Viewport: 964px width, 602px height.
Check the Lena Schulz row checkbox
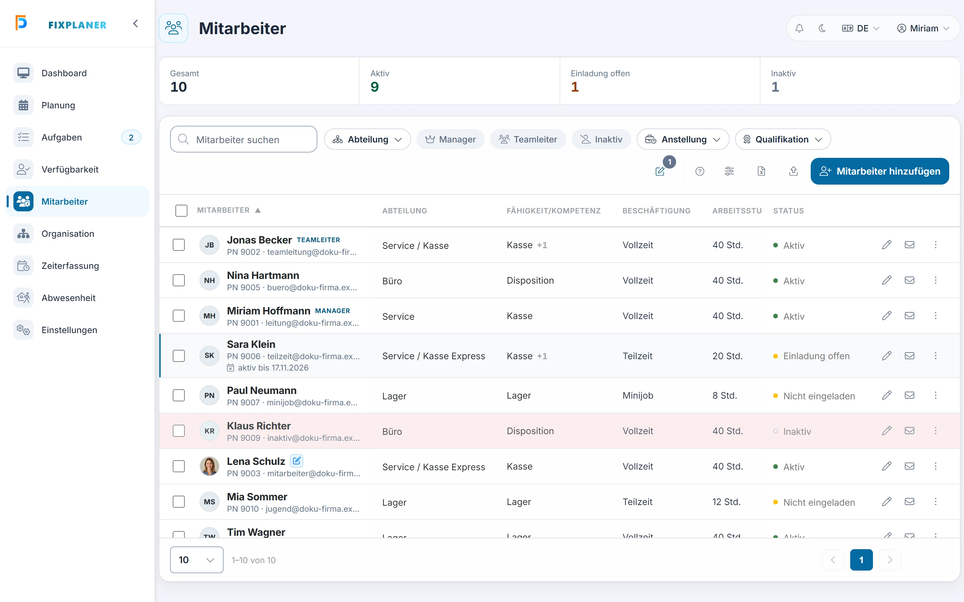[179, 466]
